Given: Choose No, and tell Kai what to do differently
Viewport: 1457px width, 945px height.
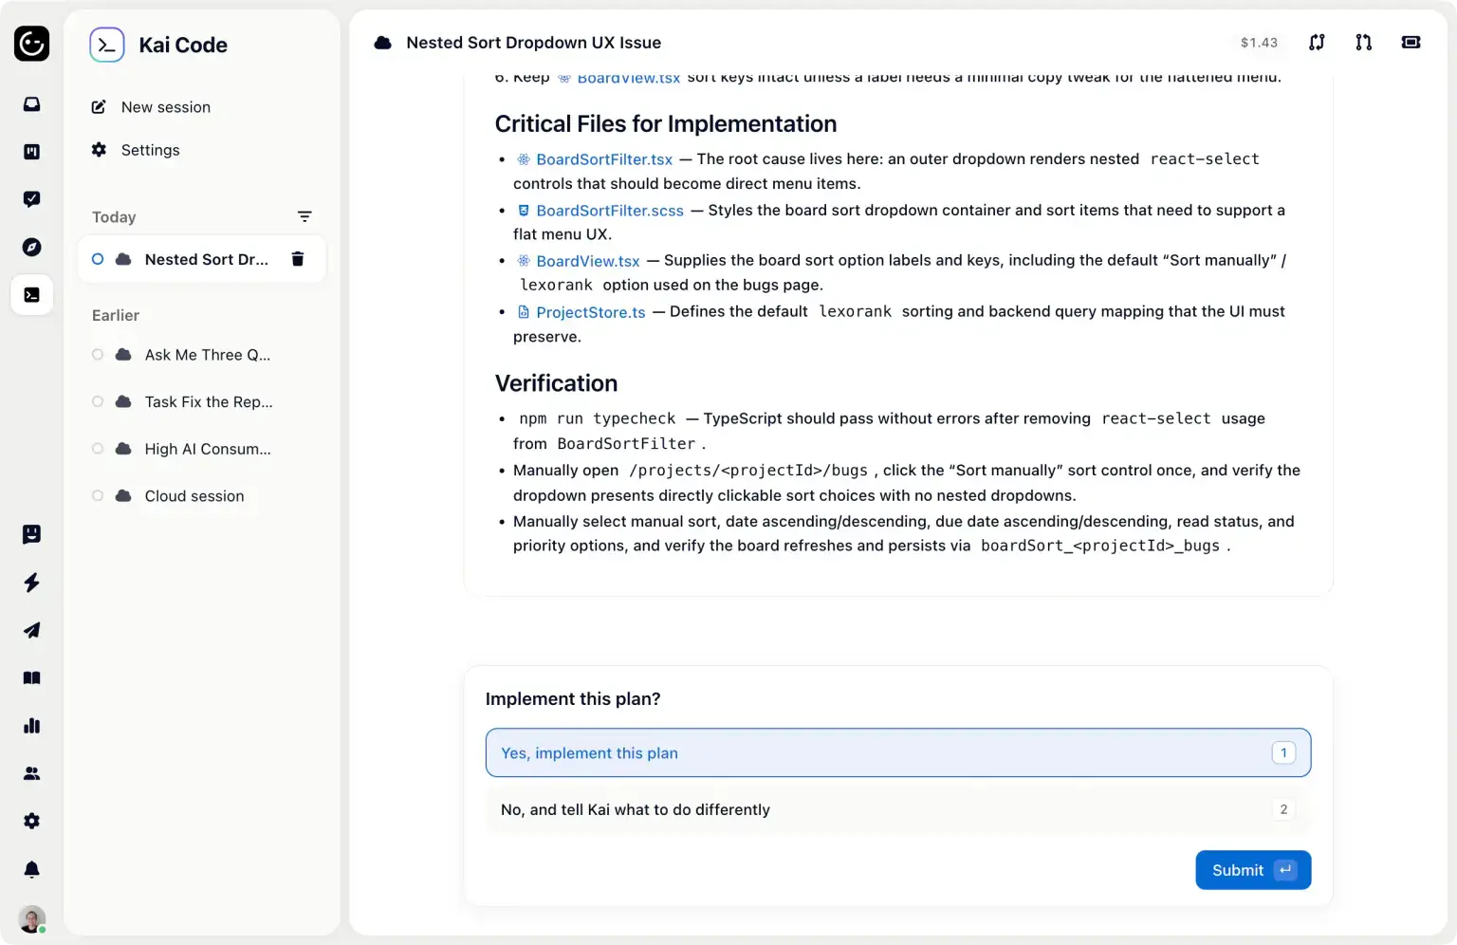Looking at the screenshot, I should [x=898, y=809].
